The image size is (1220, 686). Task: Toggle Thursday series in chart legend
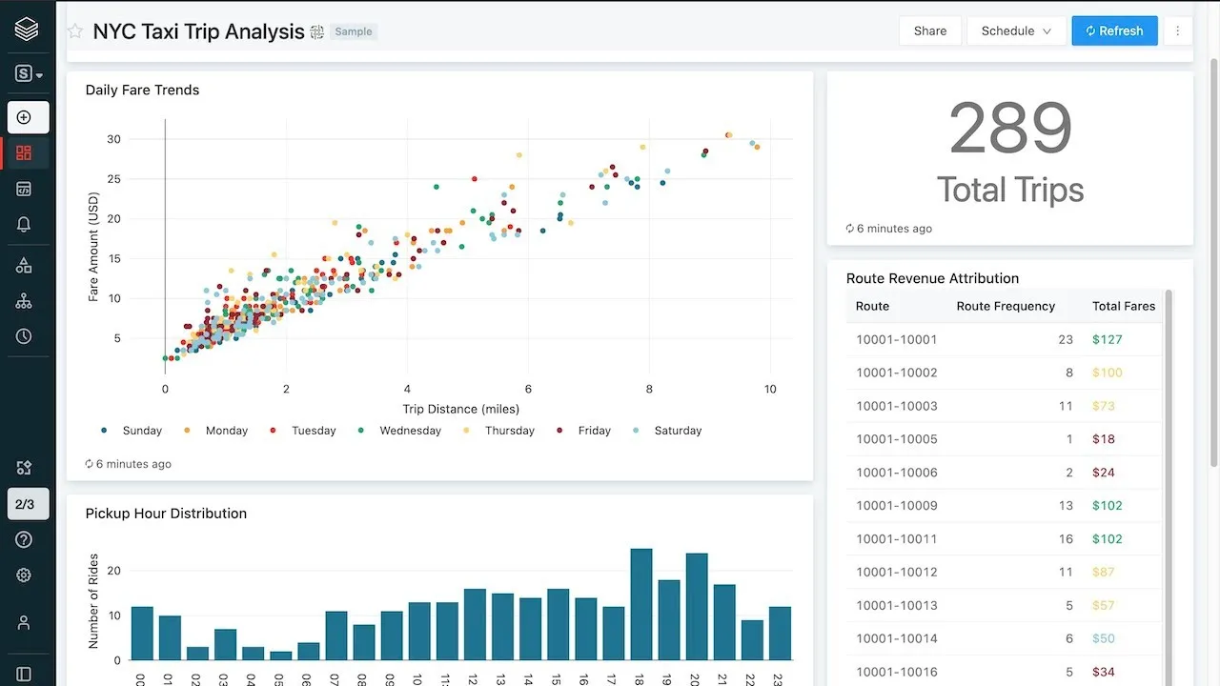click(498, 431)
